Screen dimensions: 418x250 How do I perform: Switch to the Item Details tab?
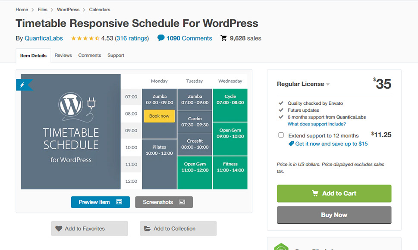pos(33,56)
